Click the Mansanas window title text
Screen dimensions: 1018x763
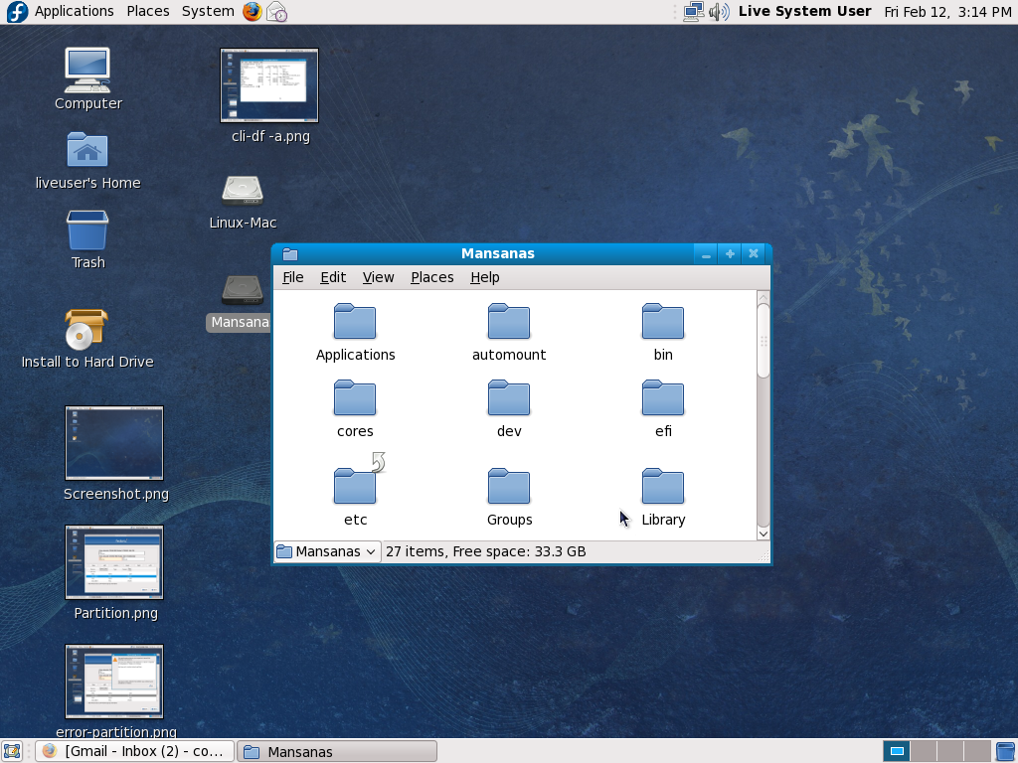point(498,253)
